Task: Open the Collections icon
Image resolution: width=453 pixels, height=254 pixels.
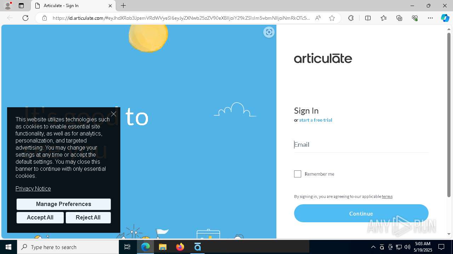Action: click(x=399, y=18)
